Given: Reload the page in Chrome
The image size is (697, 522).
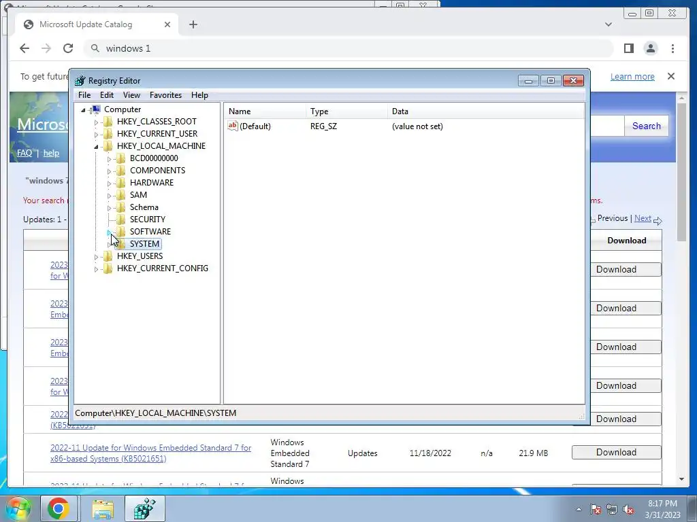Looking at the screenshot, I should [x=68, y=48].
